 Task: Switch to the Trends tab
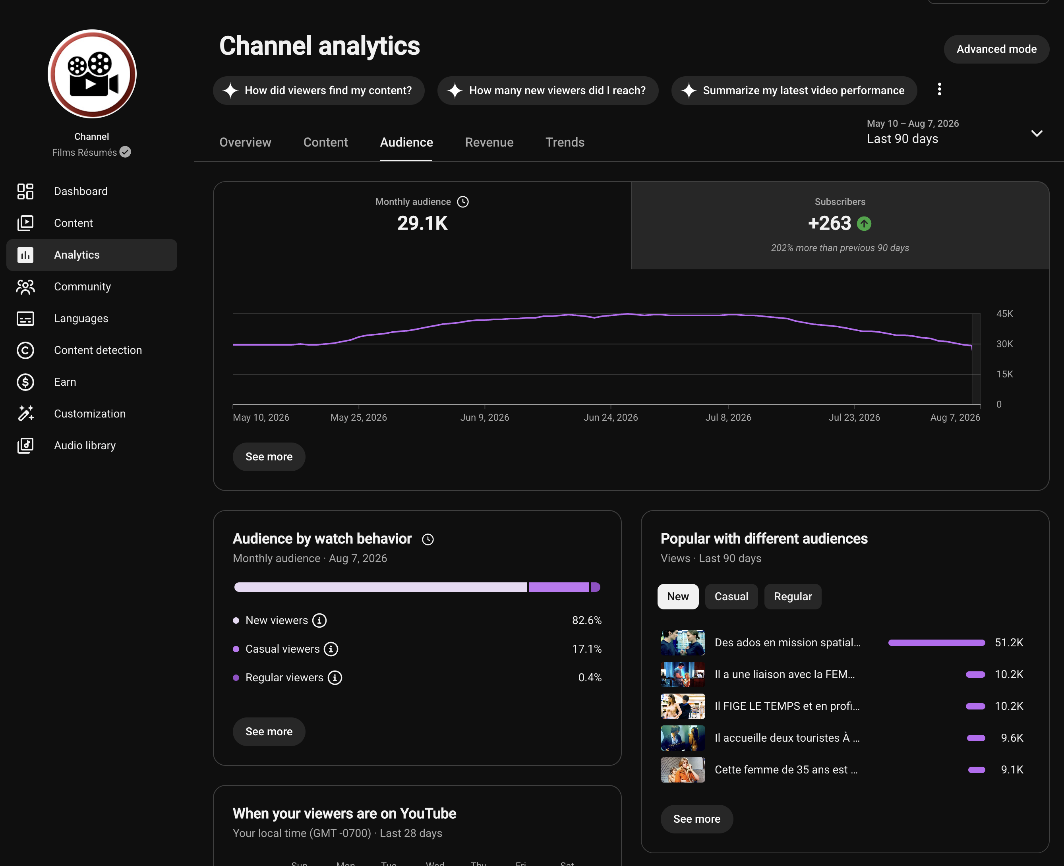(565, 142)
